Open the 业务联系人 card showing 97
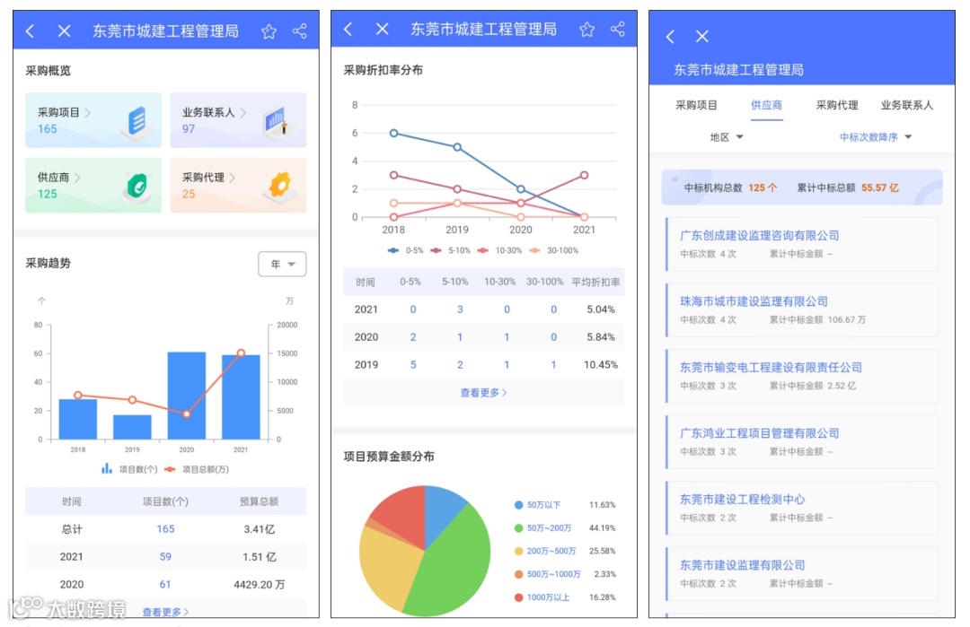The image size is (970, 627). 238,120
